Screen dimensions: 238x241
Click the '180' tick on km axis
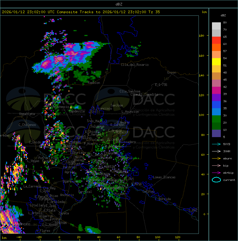[201, 36]
